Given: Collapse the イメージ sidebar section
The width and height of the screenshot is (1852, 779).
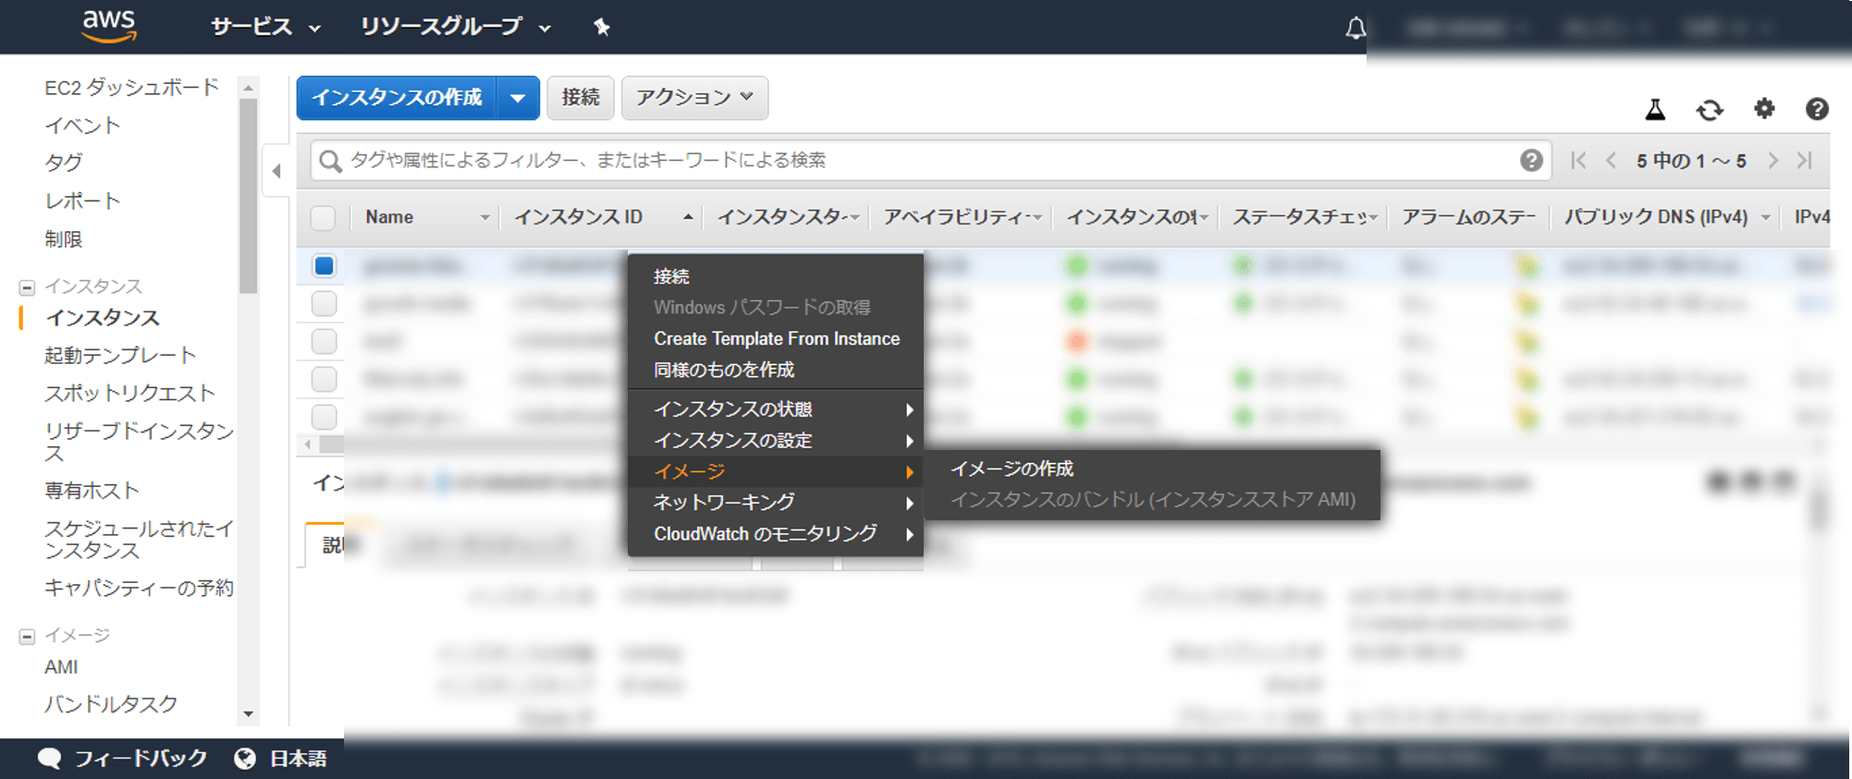Looking at the screenshot, I should click(x=27, y=636).
